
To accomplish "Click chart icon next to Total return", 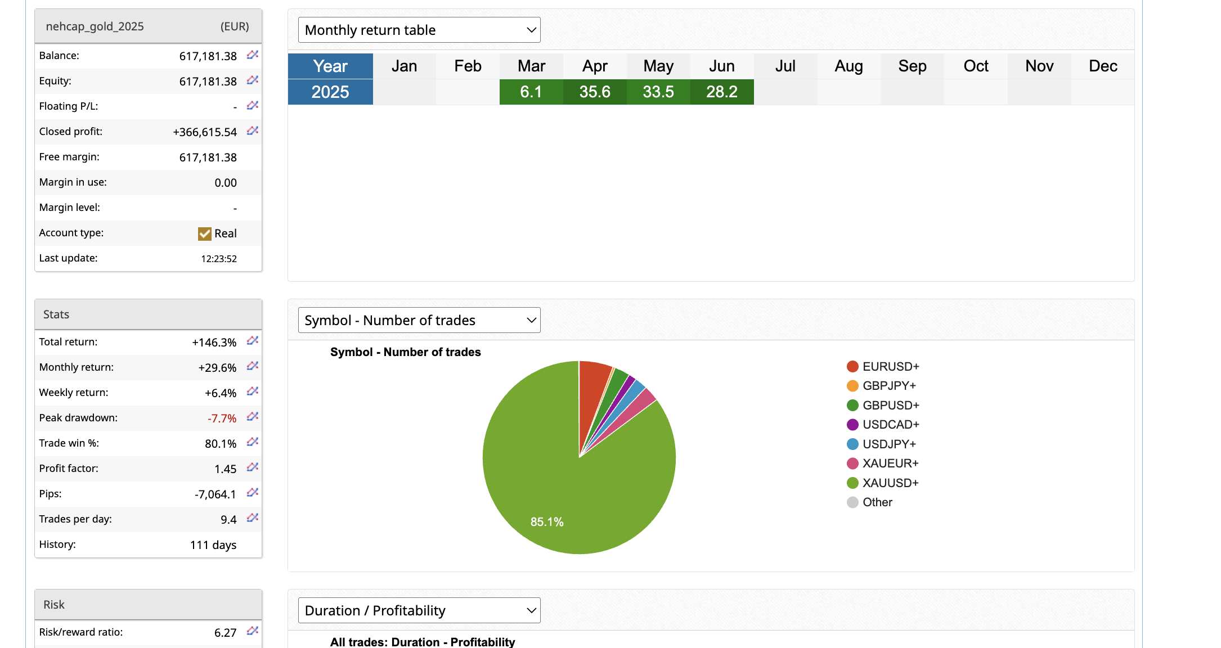I will tap(252, 341).
